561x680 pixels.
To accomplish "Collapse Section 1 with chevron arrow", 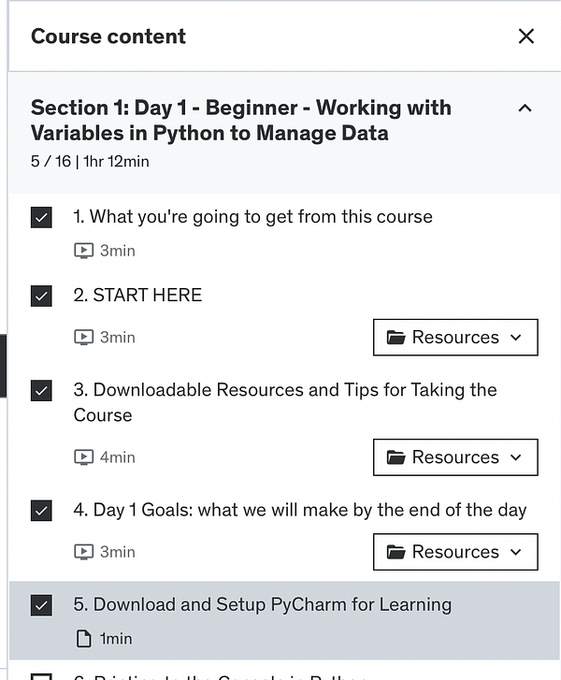I will point(525,109).
